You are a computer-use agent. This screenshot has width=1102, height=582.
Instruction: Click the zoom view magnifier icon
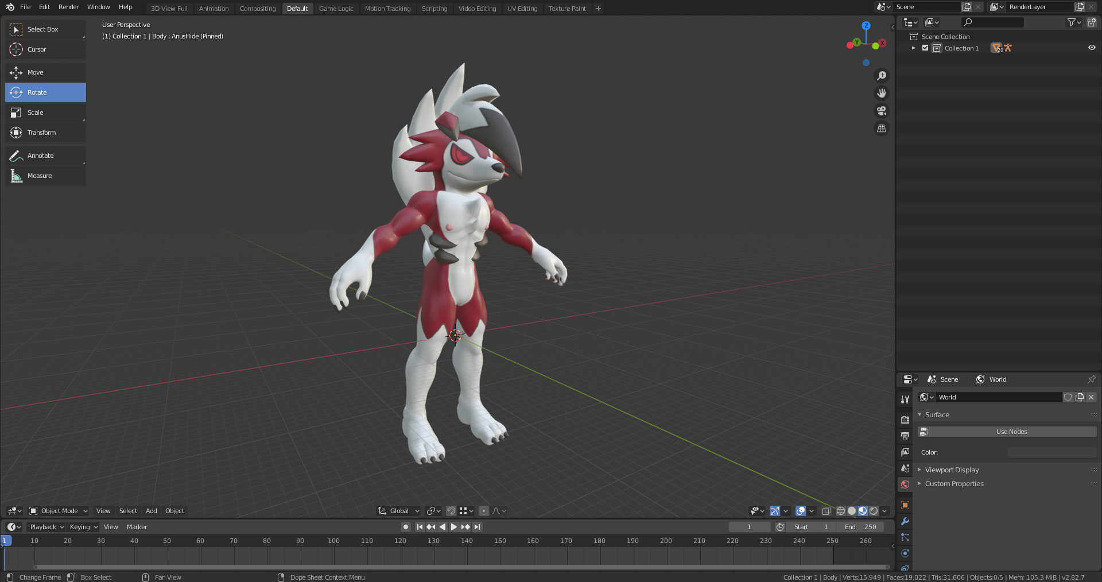pos(882,76)
